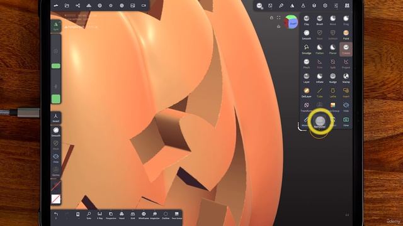Viewport: 403px width, 226px height.
Task: Select the Paint tool
Action: click(x=346, y=35)
